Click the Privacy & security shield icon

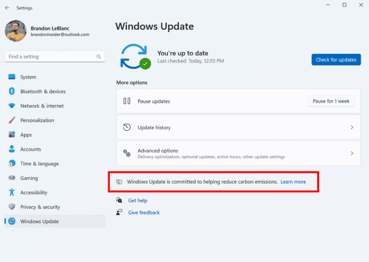(12, 207)
